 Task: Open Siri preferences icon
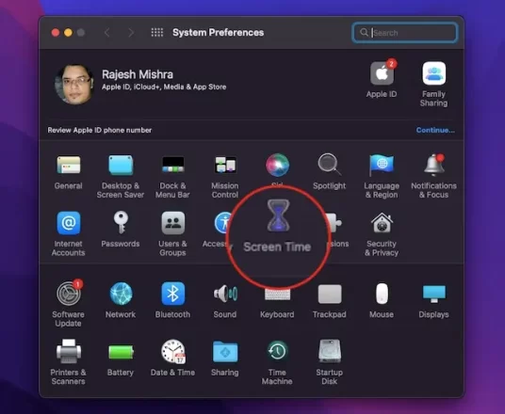point(277,165)
